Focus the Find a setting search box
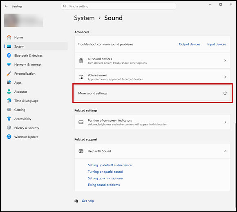Screen dimensions: 237x212 [118, 7]
